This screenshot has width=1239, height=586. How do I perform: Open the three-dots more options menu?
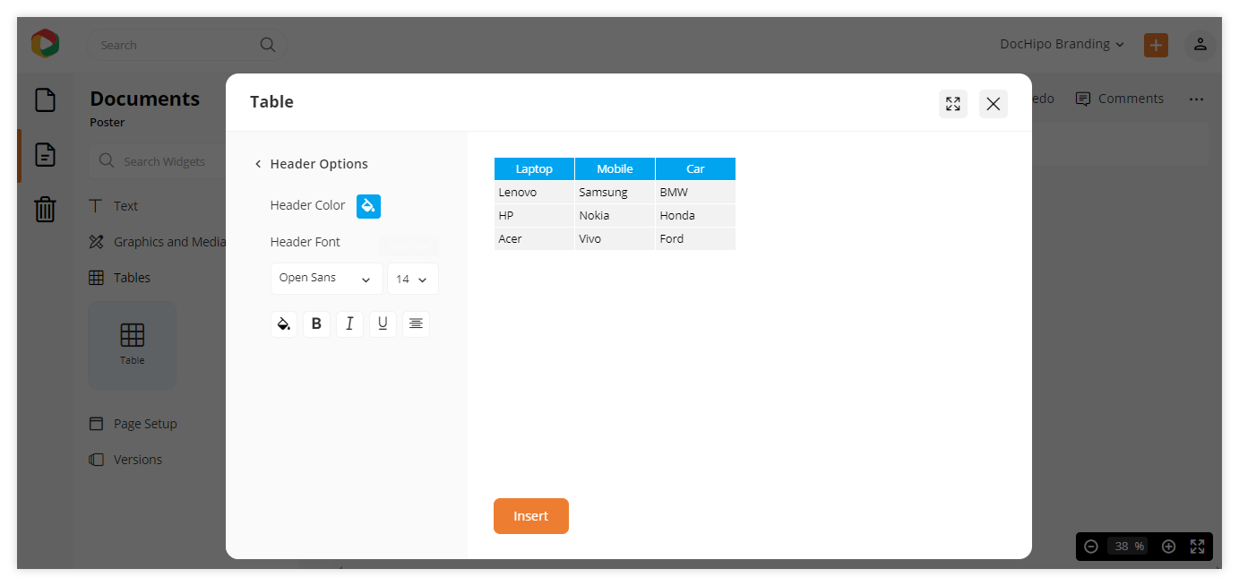point(1197,99)
